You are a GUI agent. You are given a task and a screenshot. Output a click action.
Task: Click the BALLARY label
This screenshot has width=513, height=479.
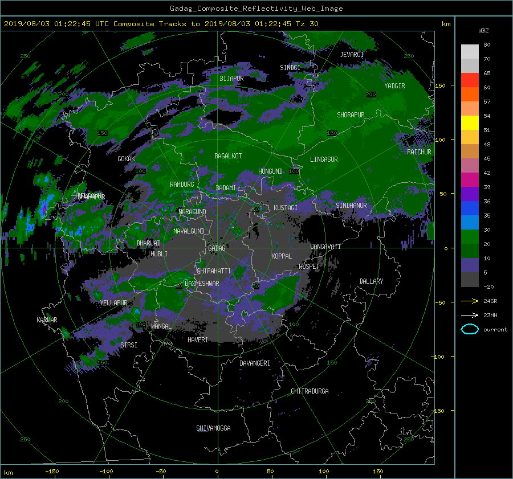click(x=371, y=281)
